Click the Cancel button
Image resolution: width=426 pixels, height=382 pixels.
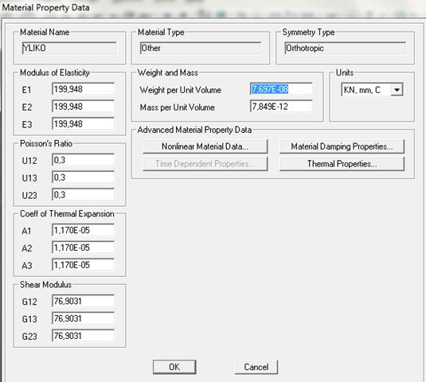point(256,367)
